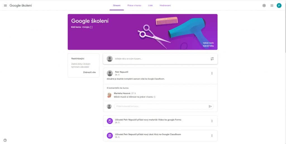Send the class comment with arrow icon

[210, 106]
